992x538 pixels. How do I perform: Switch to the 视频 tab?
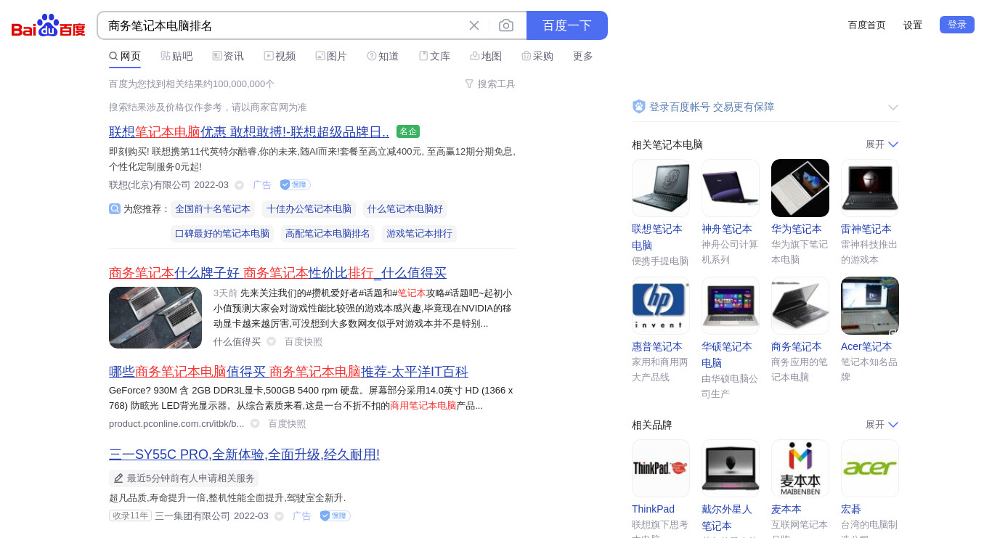[280, 56]
